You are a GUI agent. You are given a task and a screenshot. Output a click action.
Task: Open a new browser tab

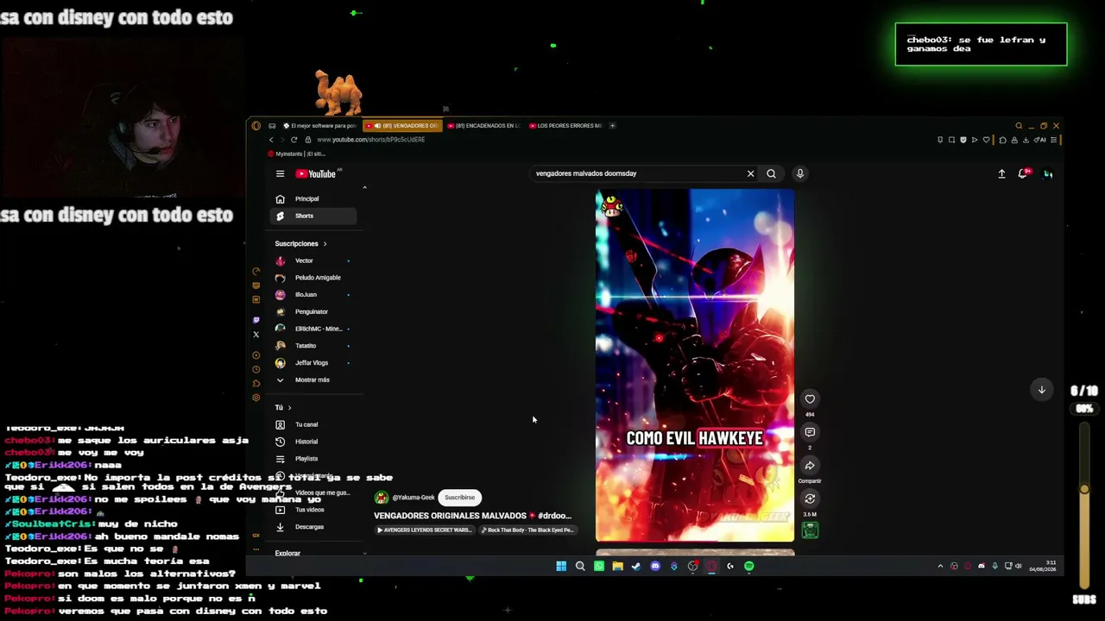[x=612, y=126]
